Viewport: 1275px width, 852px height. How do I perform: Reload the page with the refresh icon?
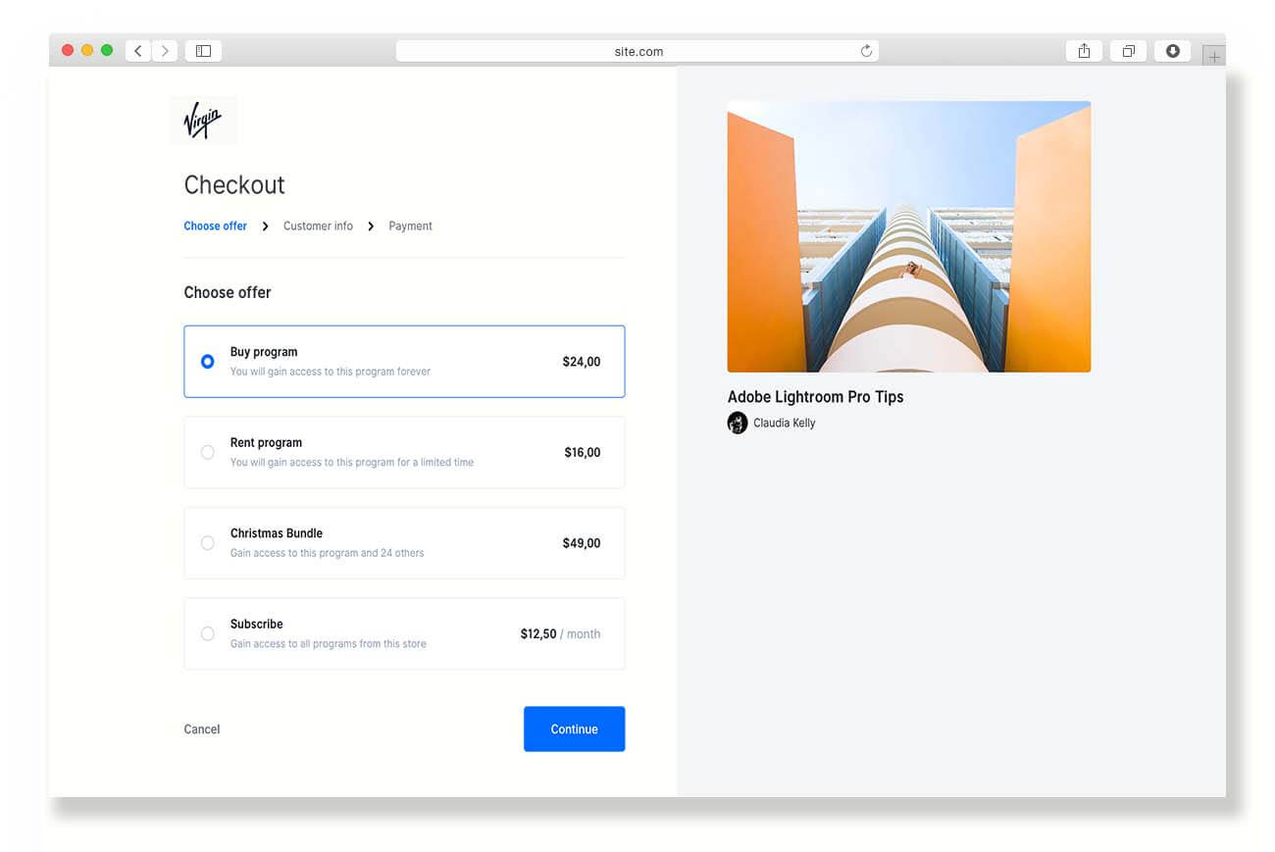point(866,51)
